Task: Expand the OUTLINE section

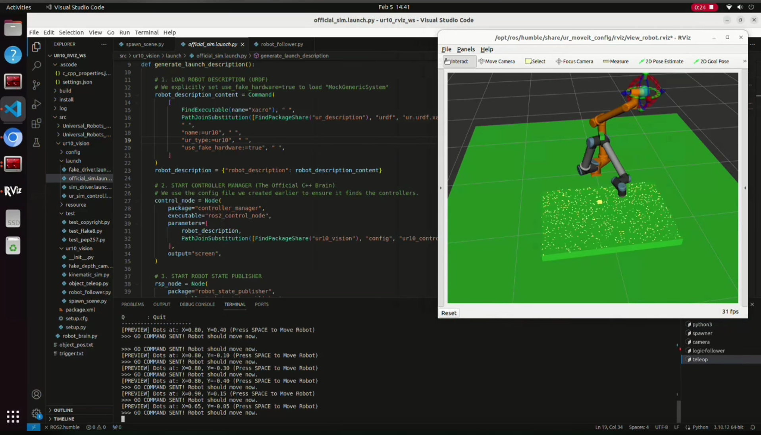Action: click(x=63, y=410)
